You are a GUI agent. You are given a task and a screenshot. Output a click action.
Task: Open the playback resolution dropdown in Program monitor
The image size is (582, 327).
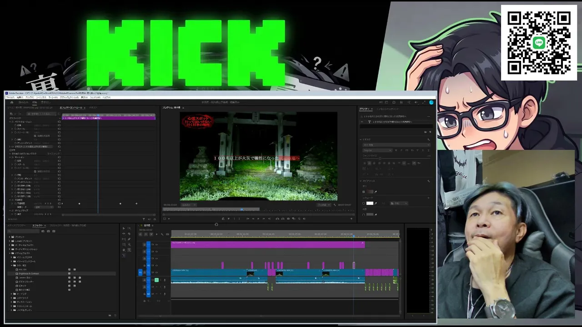point(323,205)
